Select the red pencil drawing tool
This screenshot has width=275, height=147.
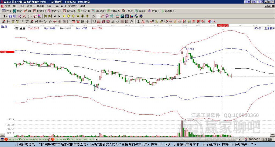point(4,21)
